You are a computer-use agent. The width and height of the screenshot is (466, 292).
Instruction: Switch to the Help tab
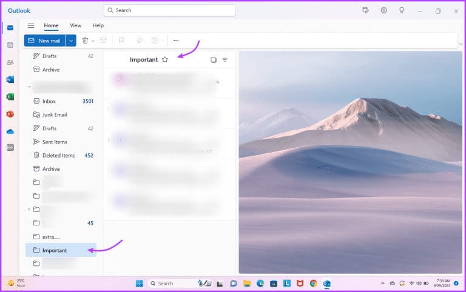tap(98, 25)
